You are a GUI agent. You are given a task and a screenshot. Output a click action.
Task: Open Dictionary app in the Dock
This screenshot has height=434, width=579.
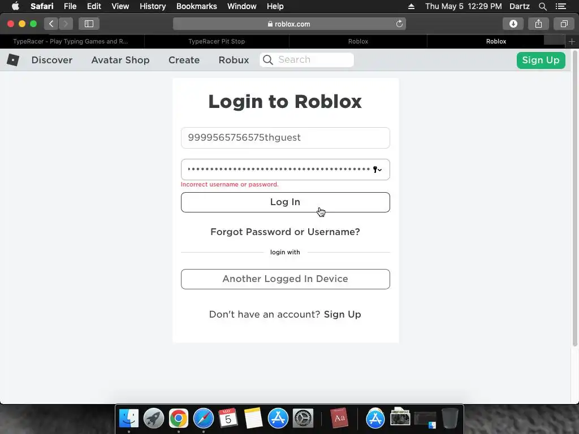click(339, 418)
